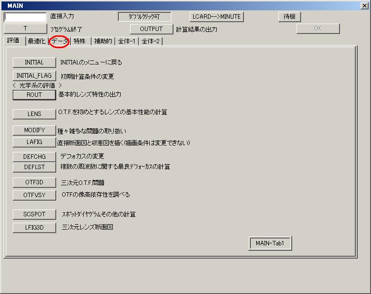Click the ROUT button
The height and width of the screenshot is (294, 371).
(x=34, y=95)
